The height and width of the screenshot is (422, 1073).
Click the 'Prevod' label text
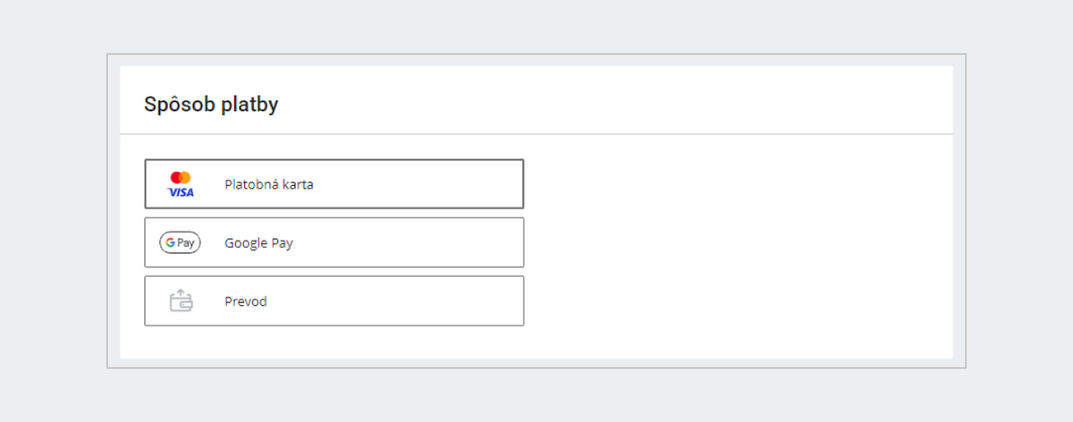(245, 301)
